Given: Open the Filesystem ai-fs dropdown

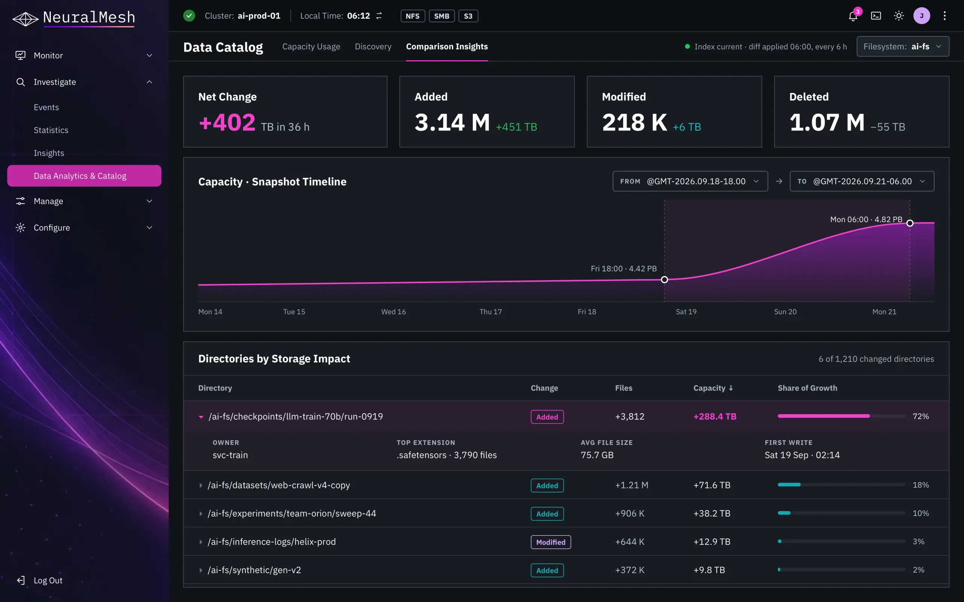Looking at the screenshot, I should [x=903, y=47].
